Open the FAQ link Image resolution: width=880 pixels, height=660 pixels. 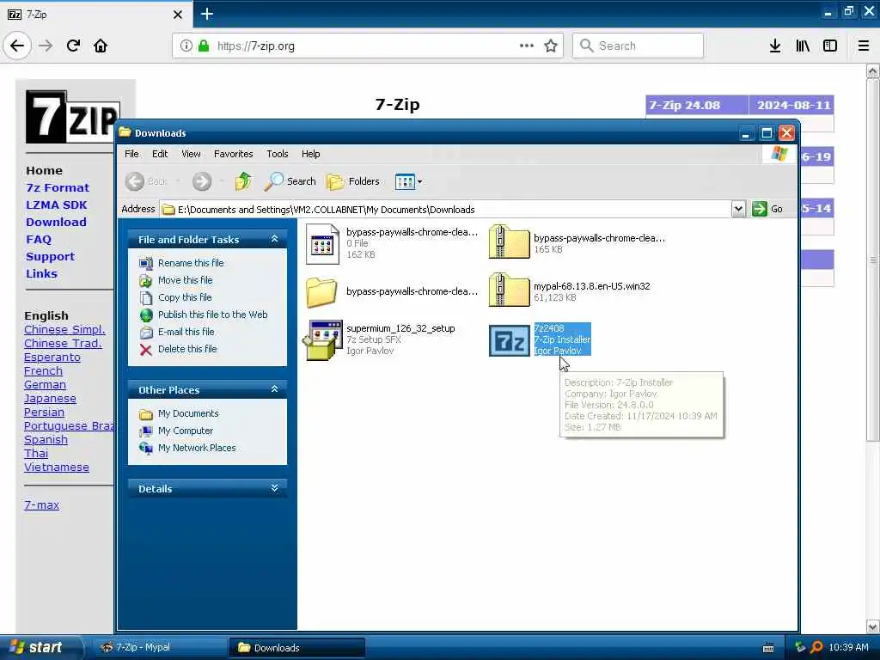coord(38,240)
